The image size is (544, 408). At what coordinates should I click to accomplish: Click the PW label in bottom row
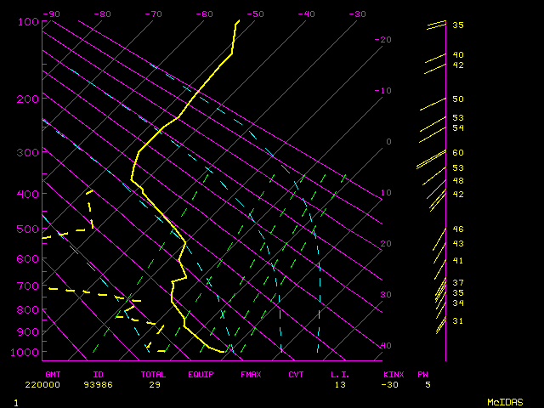tap(422, 374)
